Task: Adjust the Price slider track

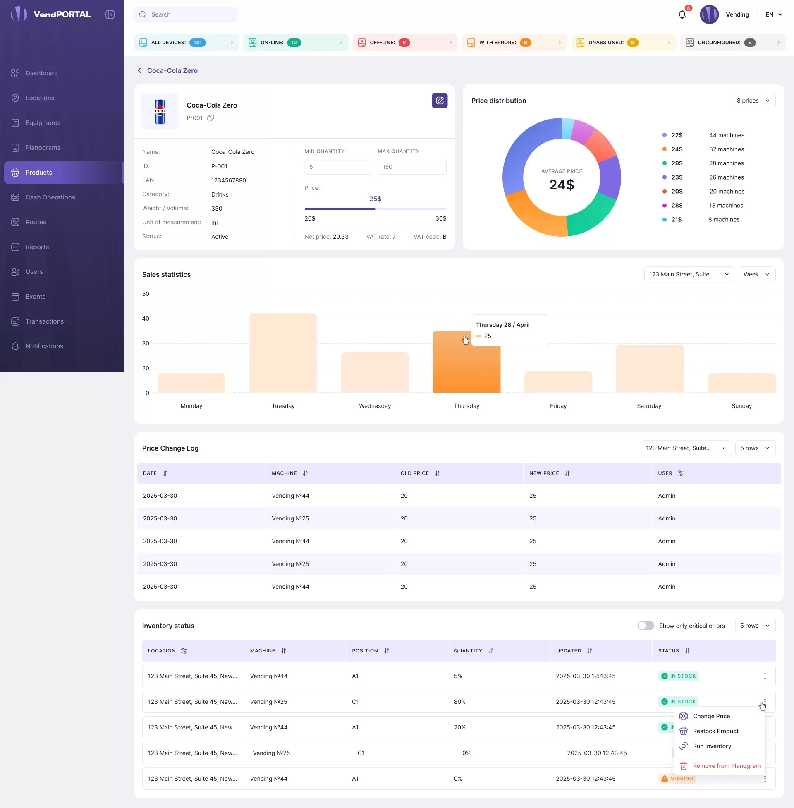Action: (375, 209)
